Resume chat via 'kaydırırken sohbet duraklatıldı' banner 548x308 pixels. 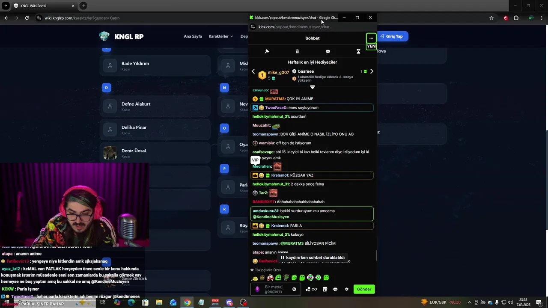point(313,258)
